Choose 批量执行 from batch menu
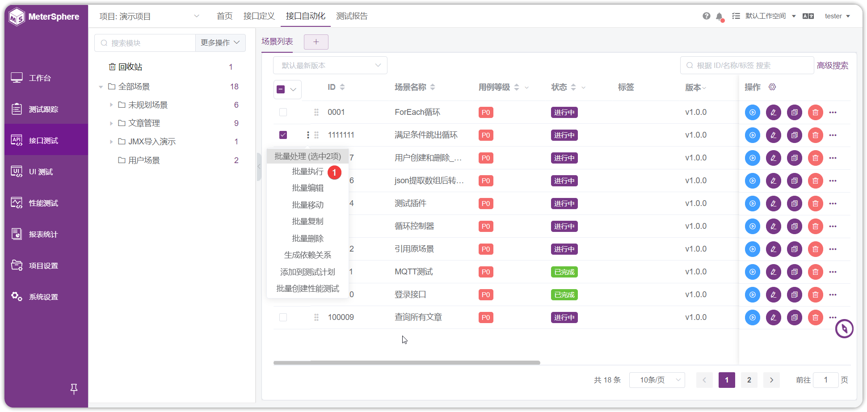Image resolution: width=867 pixels, height=412 pixels. pos(307,172)
